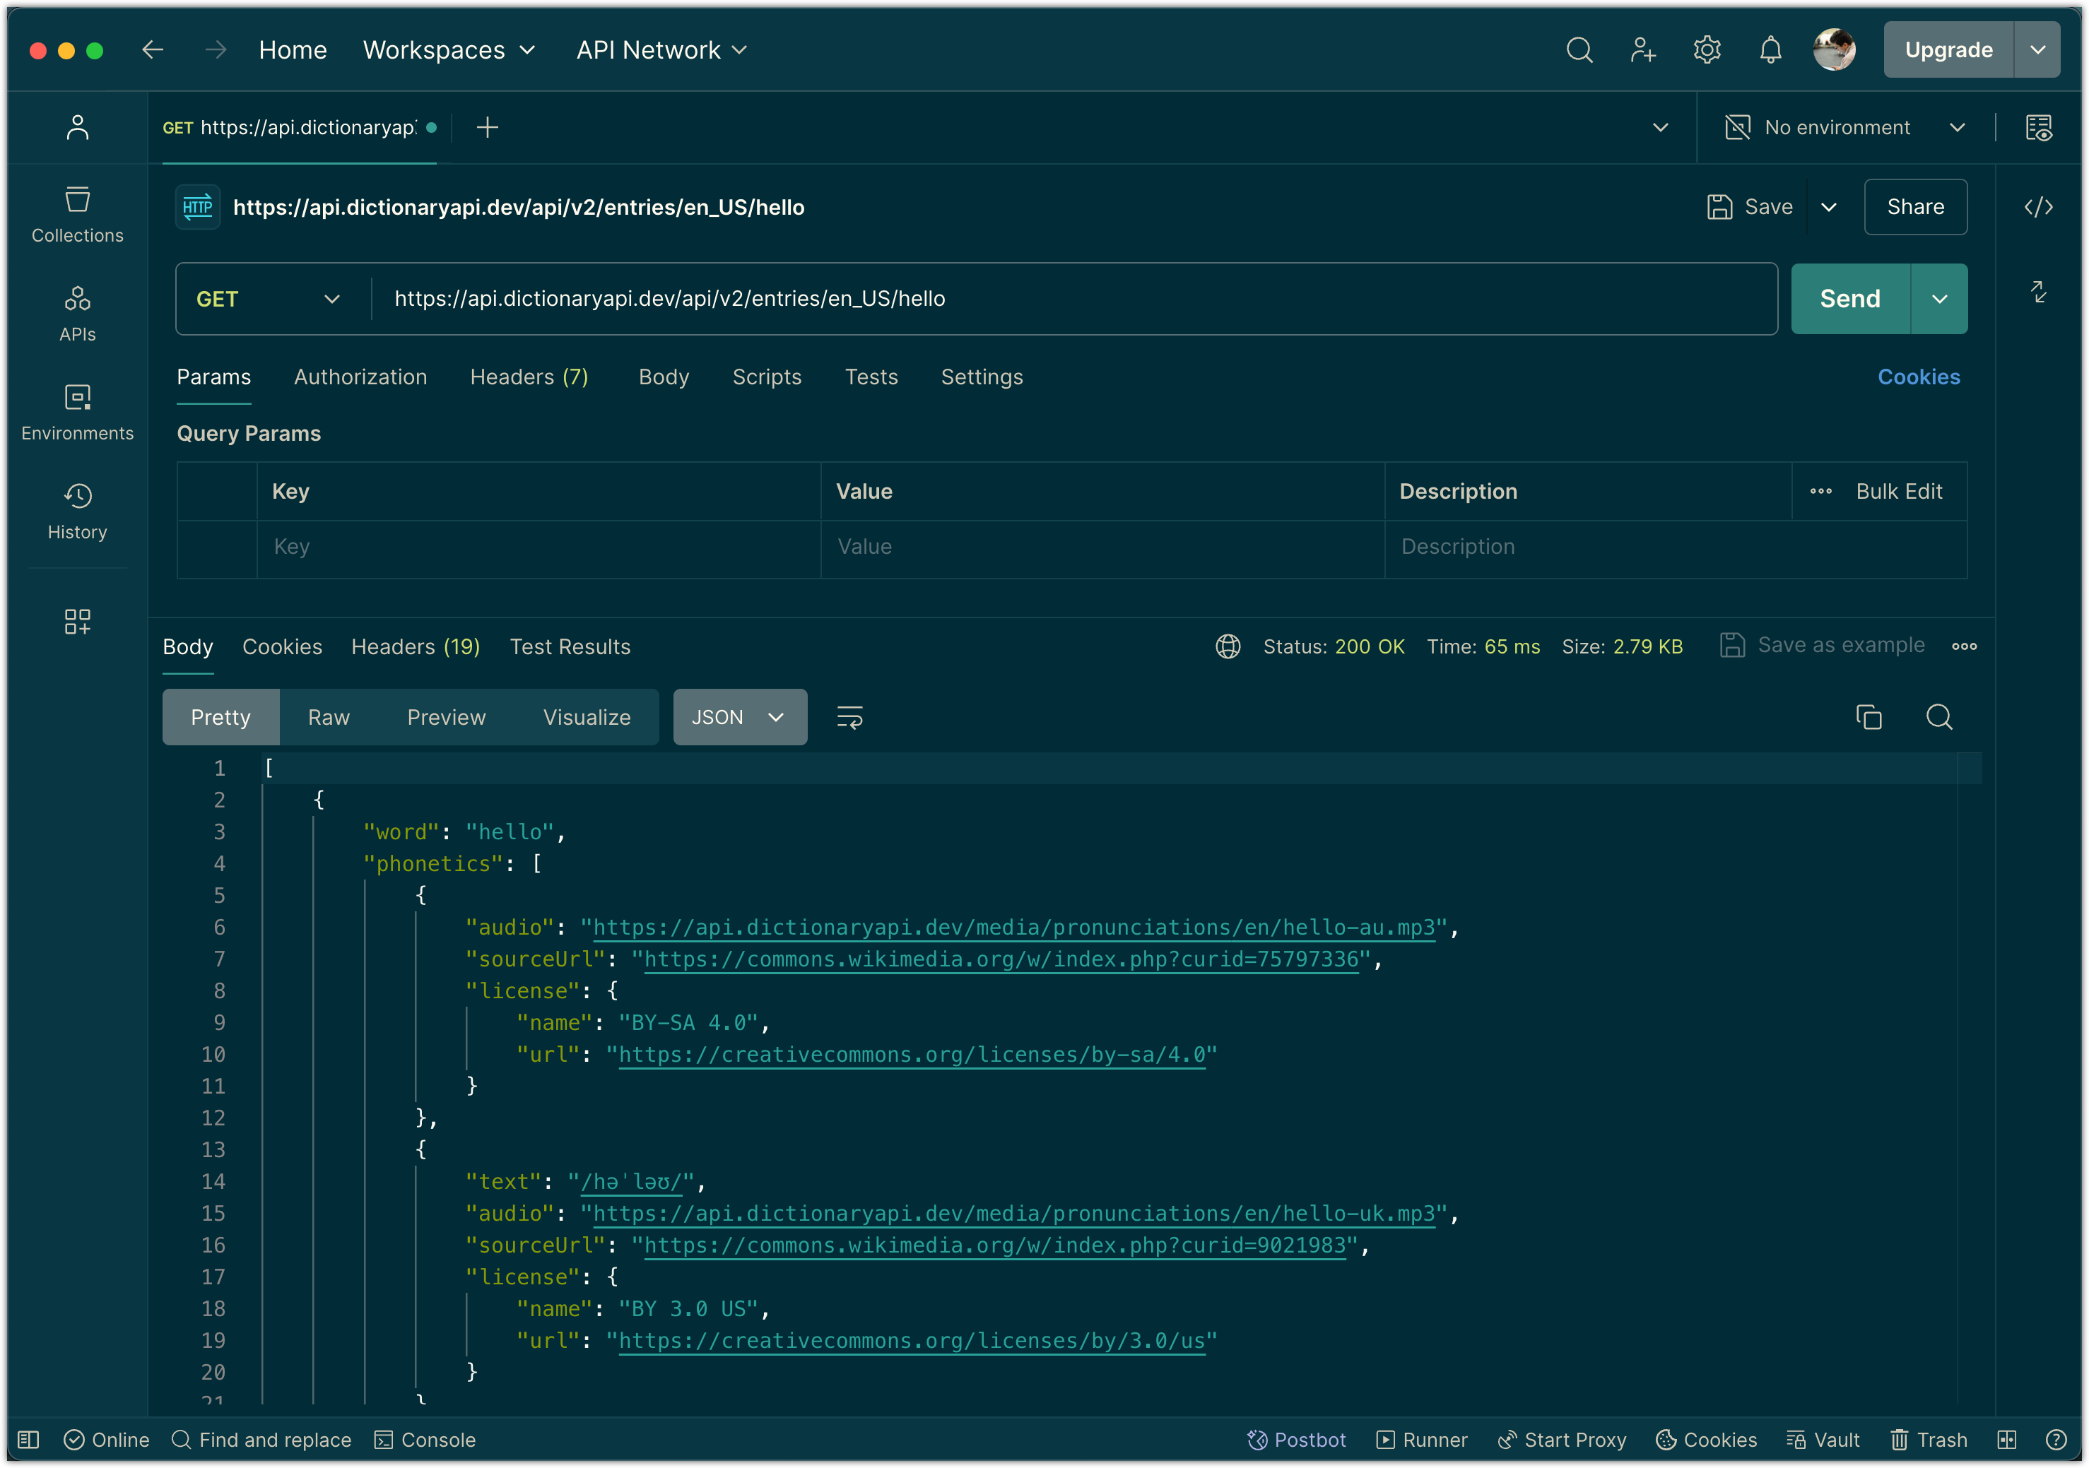Search the response using magnifier icon
2089x1468 pixels.
pos(1939,718)
